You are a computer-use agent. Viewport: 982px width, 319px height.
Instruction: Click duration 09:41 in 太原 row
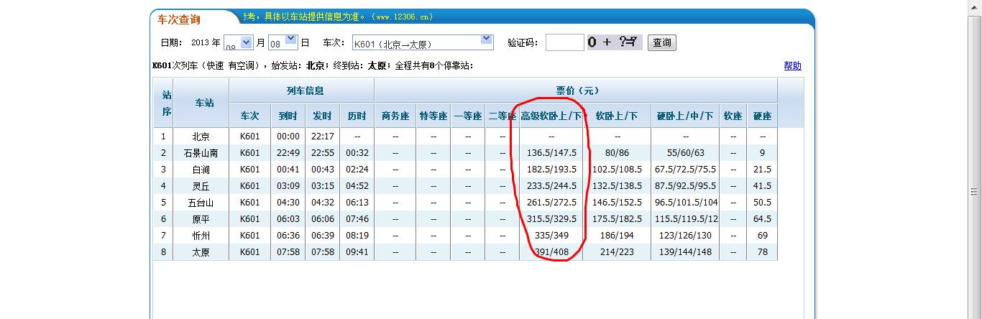(x=357, y=252)
